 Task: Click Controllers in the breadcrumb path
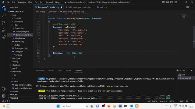click(52, 12)
